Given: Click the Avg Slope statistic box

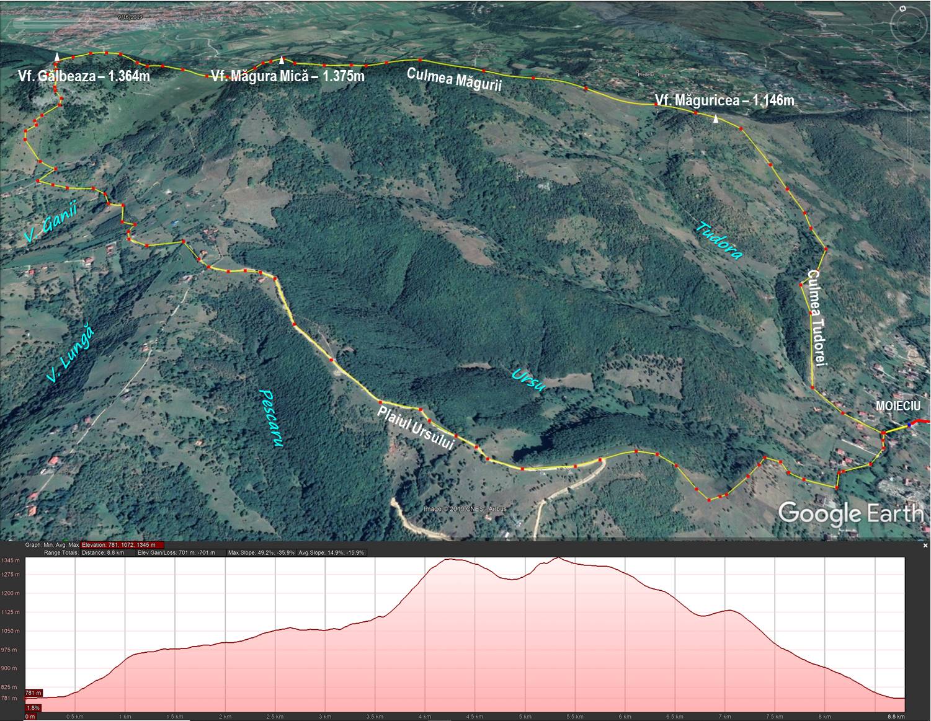Looking at the screenshot, I should pos(332,552).
